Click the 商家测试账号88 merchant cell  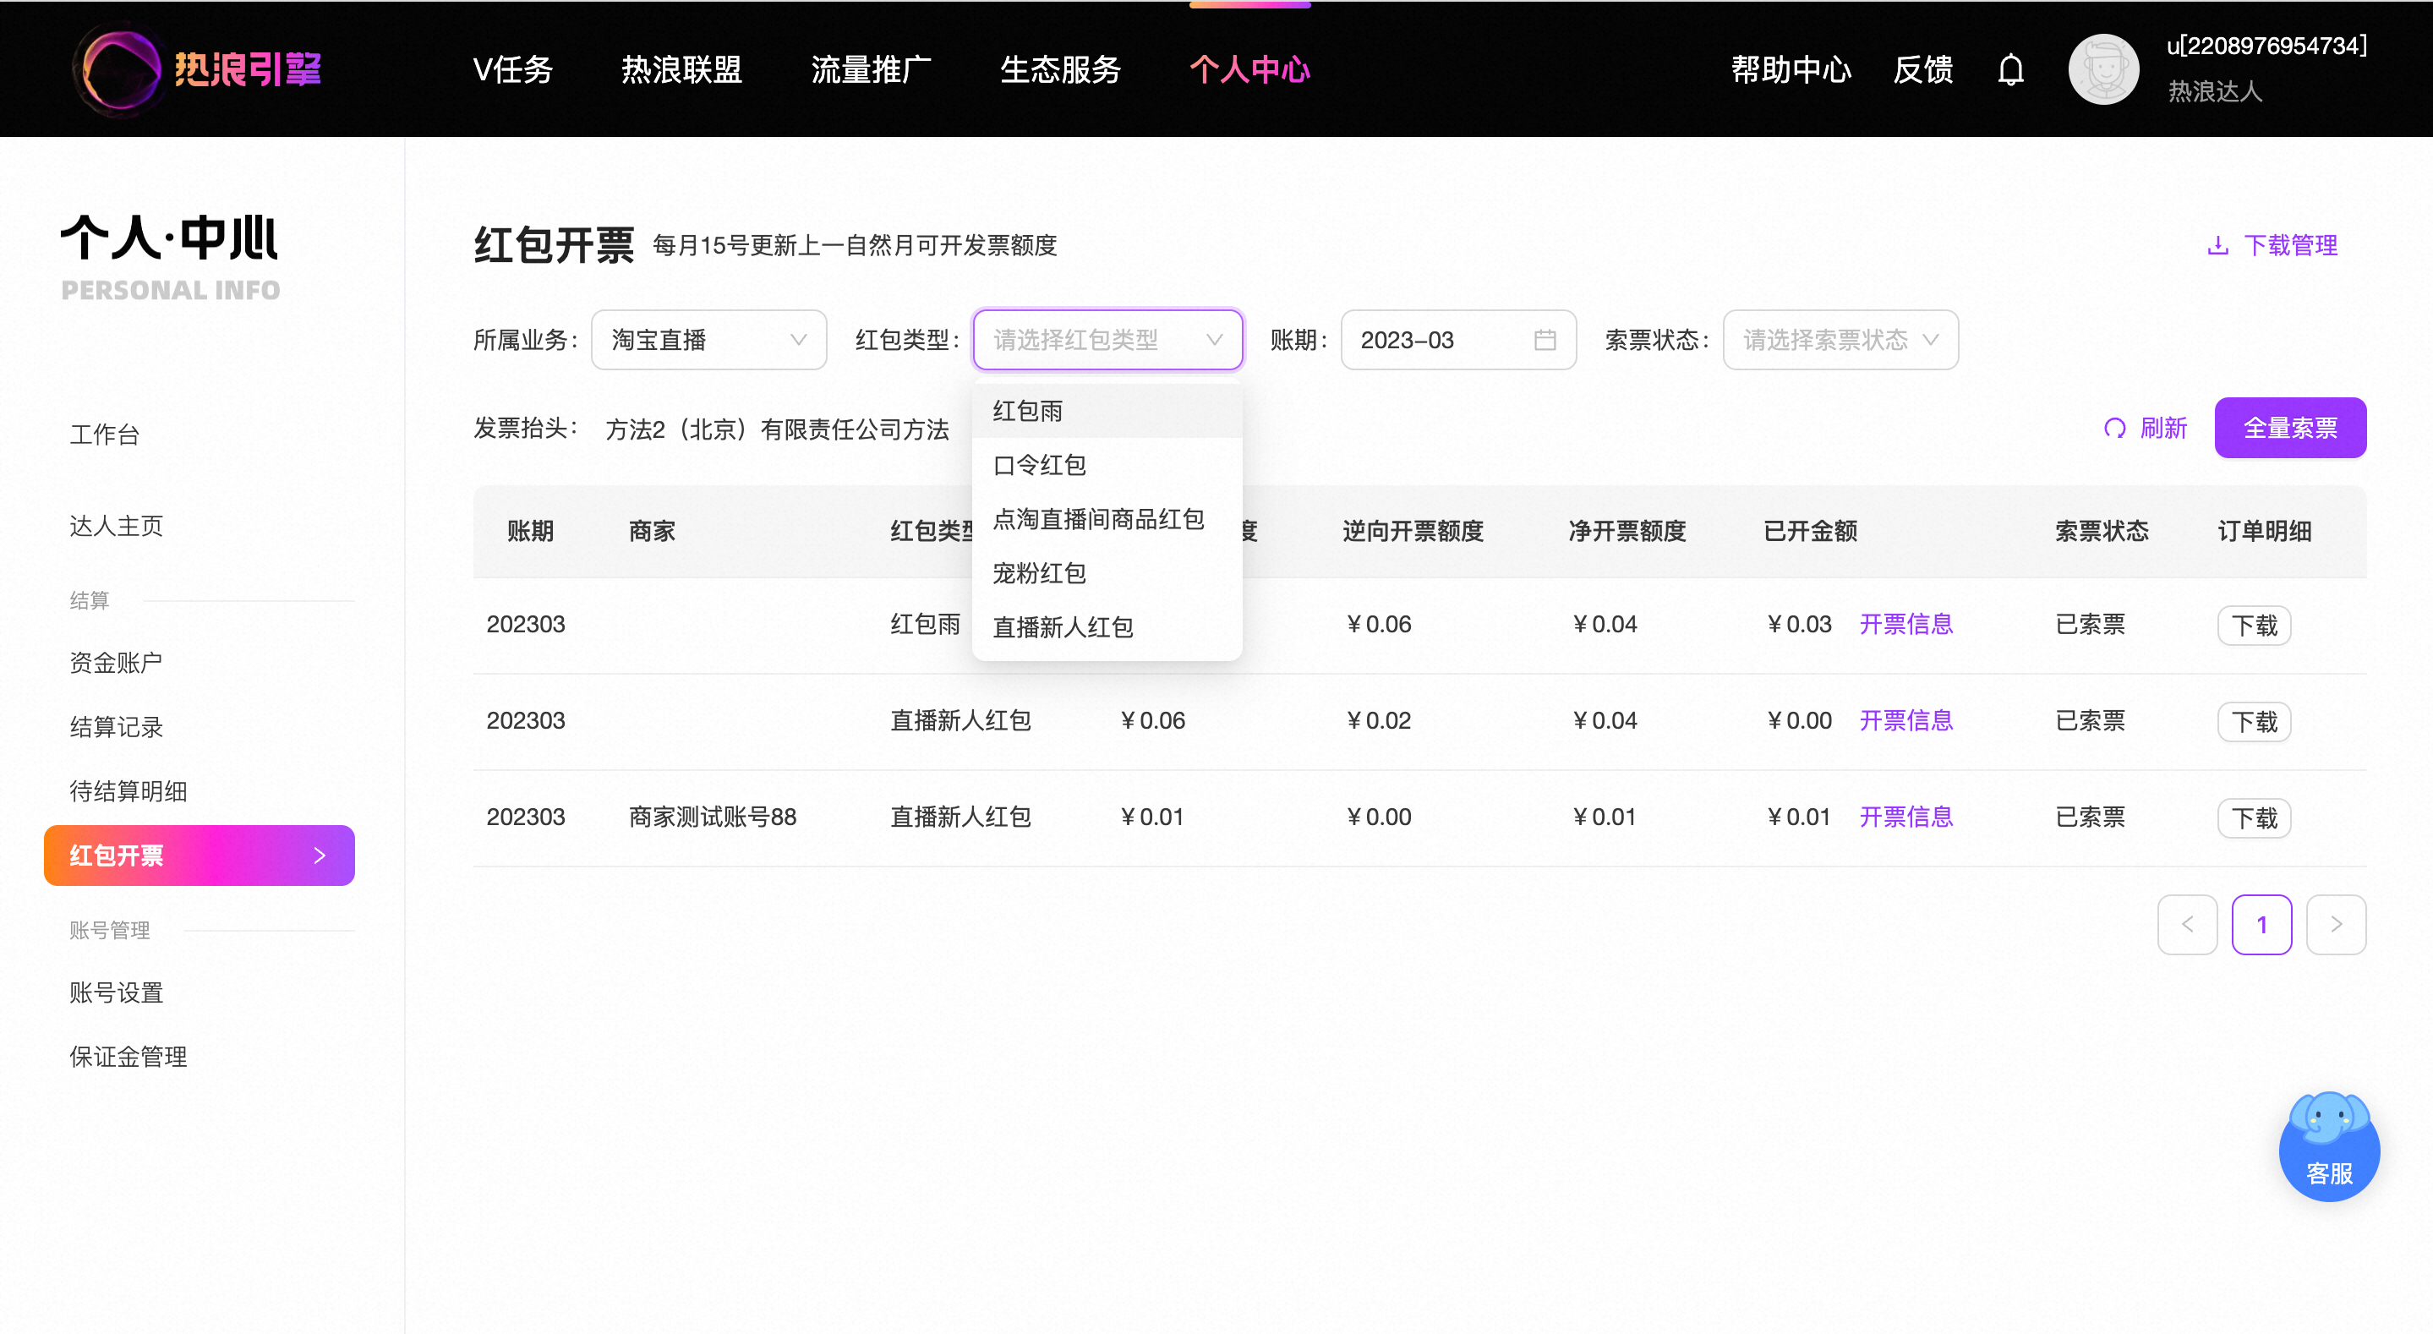pyautogui.click(x=713, y=817)
